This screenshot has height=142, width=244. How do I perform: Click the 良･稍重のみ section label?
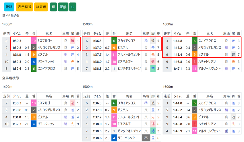tap(11, 15)
